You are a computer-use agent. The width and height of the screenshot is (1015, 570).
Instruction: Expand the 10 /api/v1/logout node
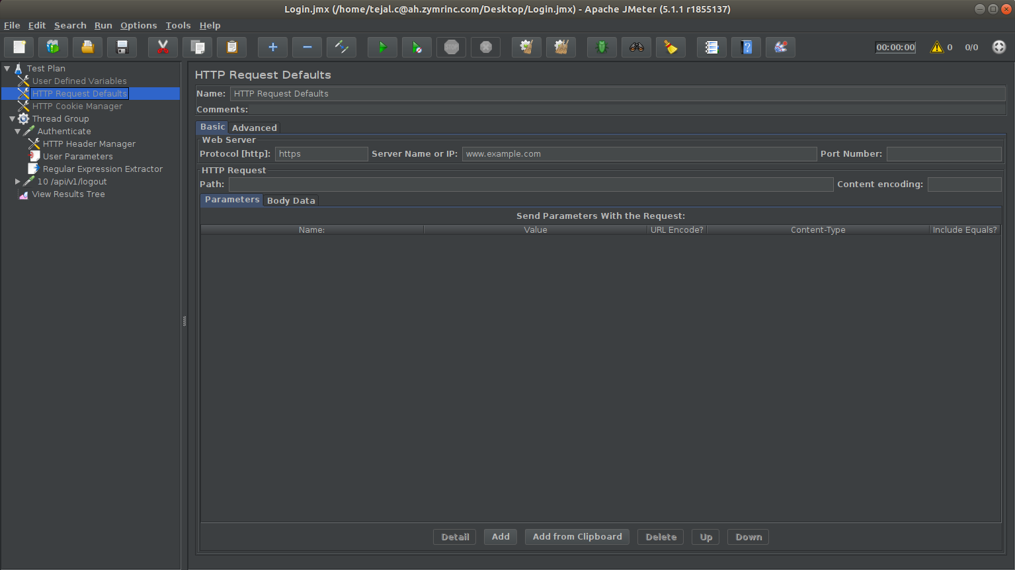(18, 181)
